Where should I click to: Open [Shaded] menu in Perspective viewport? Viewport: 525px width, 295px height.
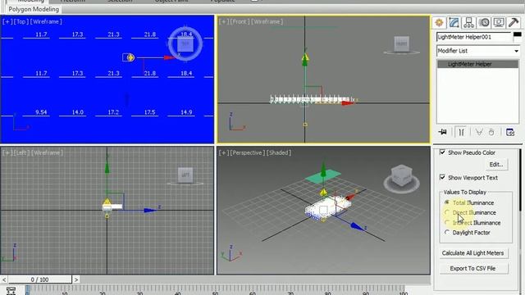coord(279,153)
